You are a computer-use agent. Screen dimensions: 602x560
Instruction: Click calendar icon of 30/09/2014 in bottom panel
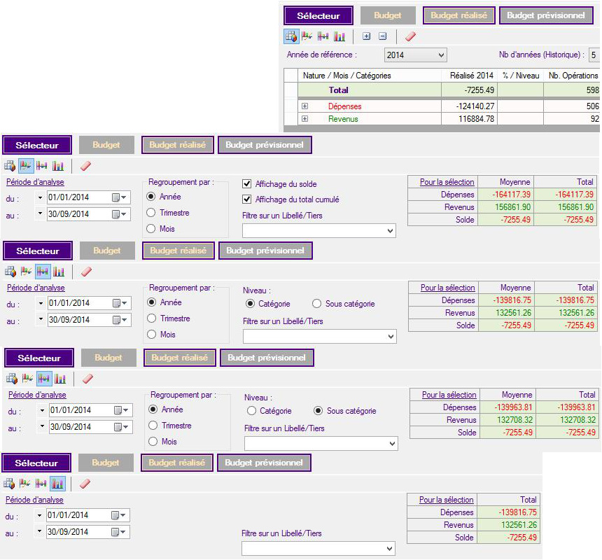(x=116, y=533)
